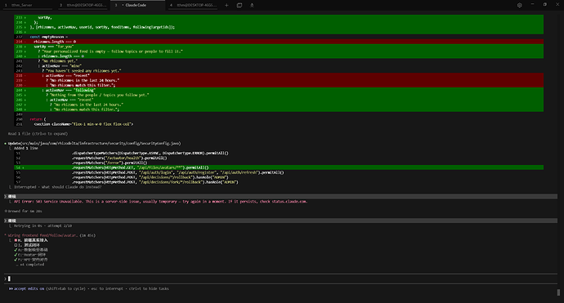Click the terminal prompt input line
This screenshot has width=564, height=303.
280,278
